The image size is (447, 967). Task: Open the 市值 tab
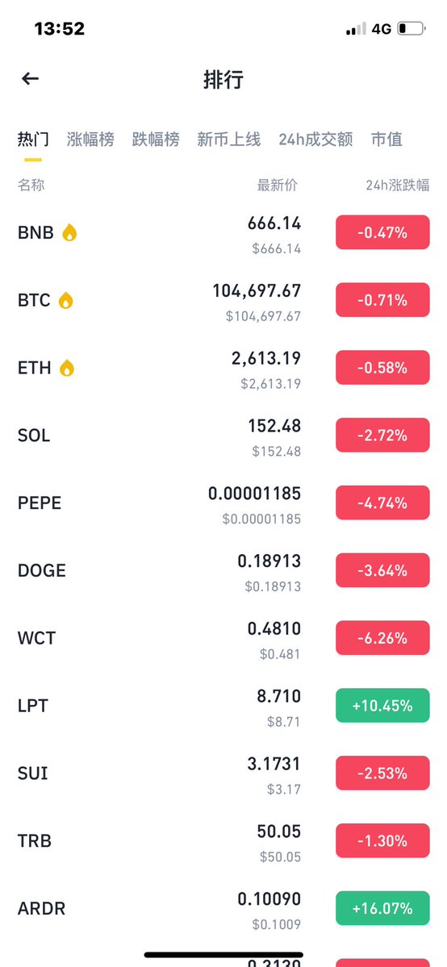tap(387, 140)
